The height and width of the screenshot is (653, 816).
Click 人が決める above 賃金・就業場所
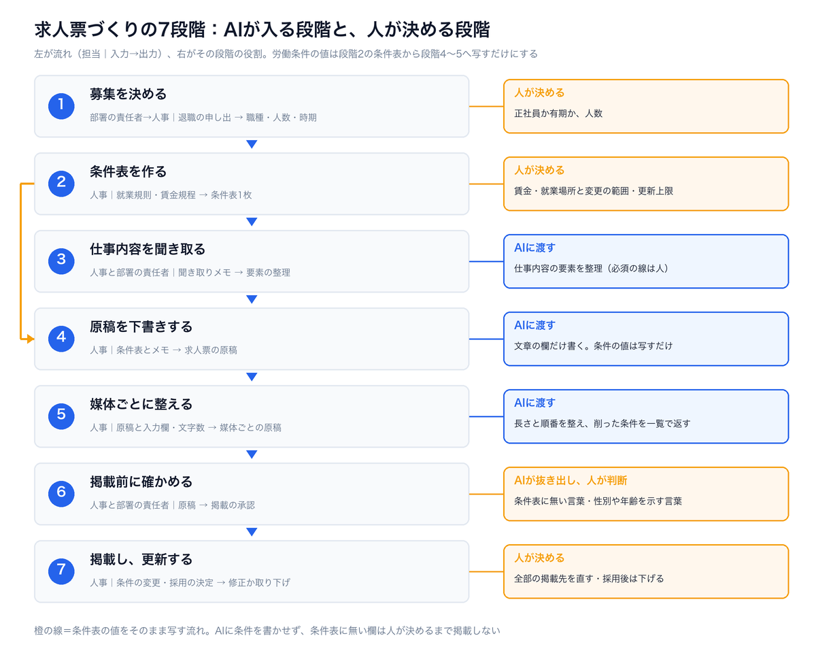[x=539, y=170]
